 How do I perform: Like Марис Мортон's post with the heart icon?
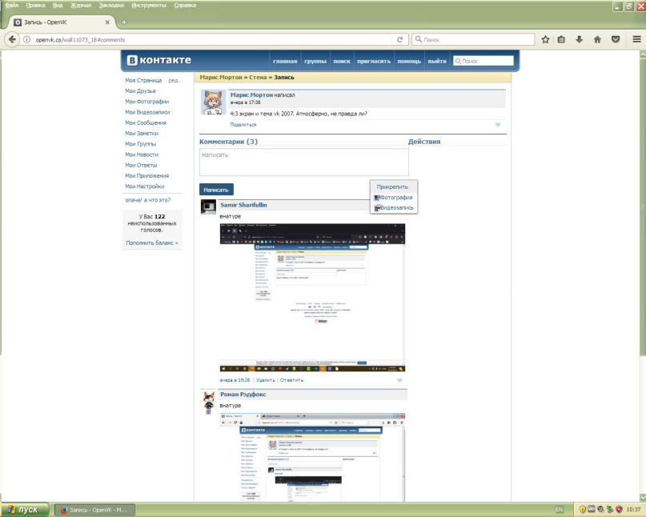(x=498, y=125)
